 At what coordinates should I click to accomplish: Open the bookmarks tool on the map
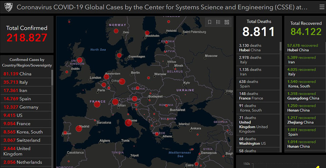[210, 22]
